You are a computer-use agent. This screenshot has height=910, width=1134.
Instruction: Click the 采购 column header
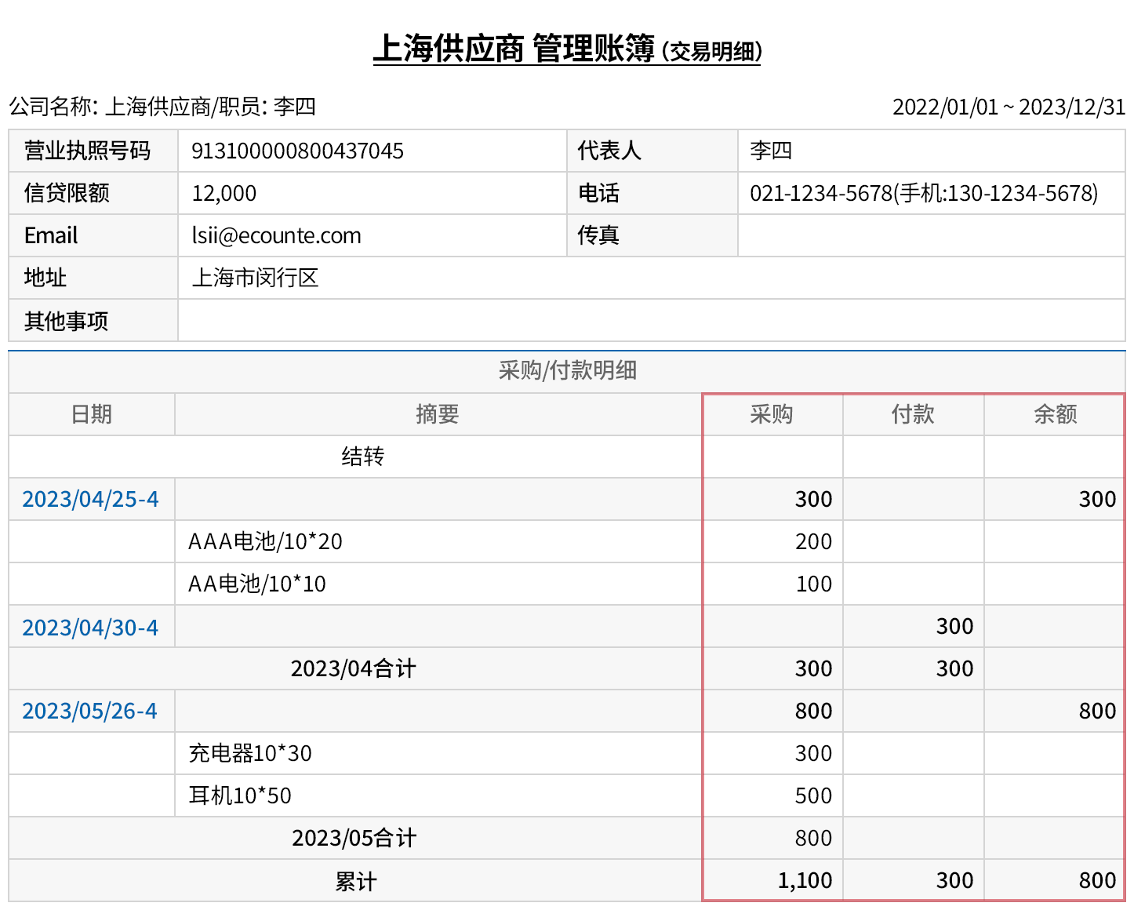[x=772, y=414]
